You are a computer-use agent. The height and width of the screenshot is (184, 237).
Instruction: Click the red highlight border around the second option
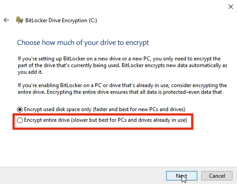103,128
